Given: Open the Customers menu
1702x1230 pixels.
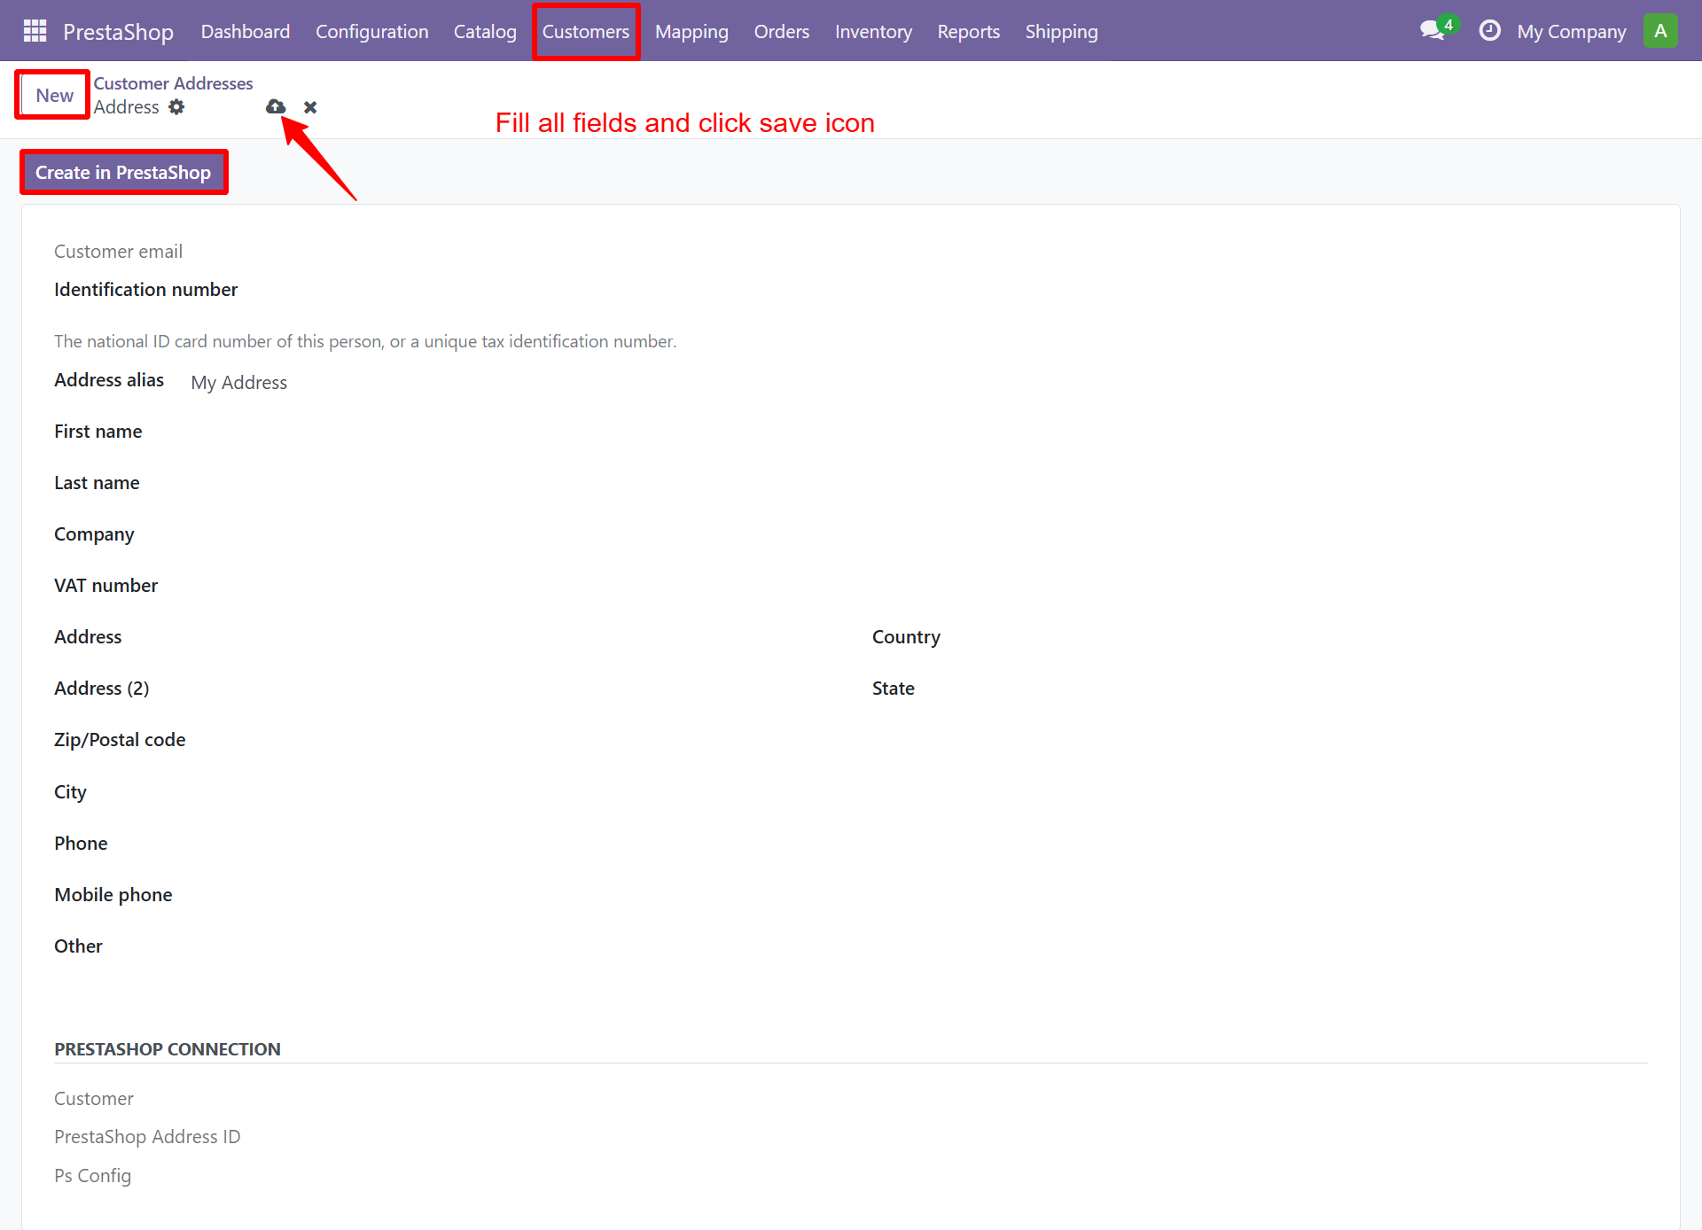Looking at the screenshot, I should click(585, 32).
